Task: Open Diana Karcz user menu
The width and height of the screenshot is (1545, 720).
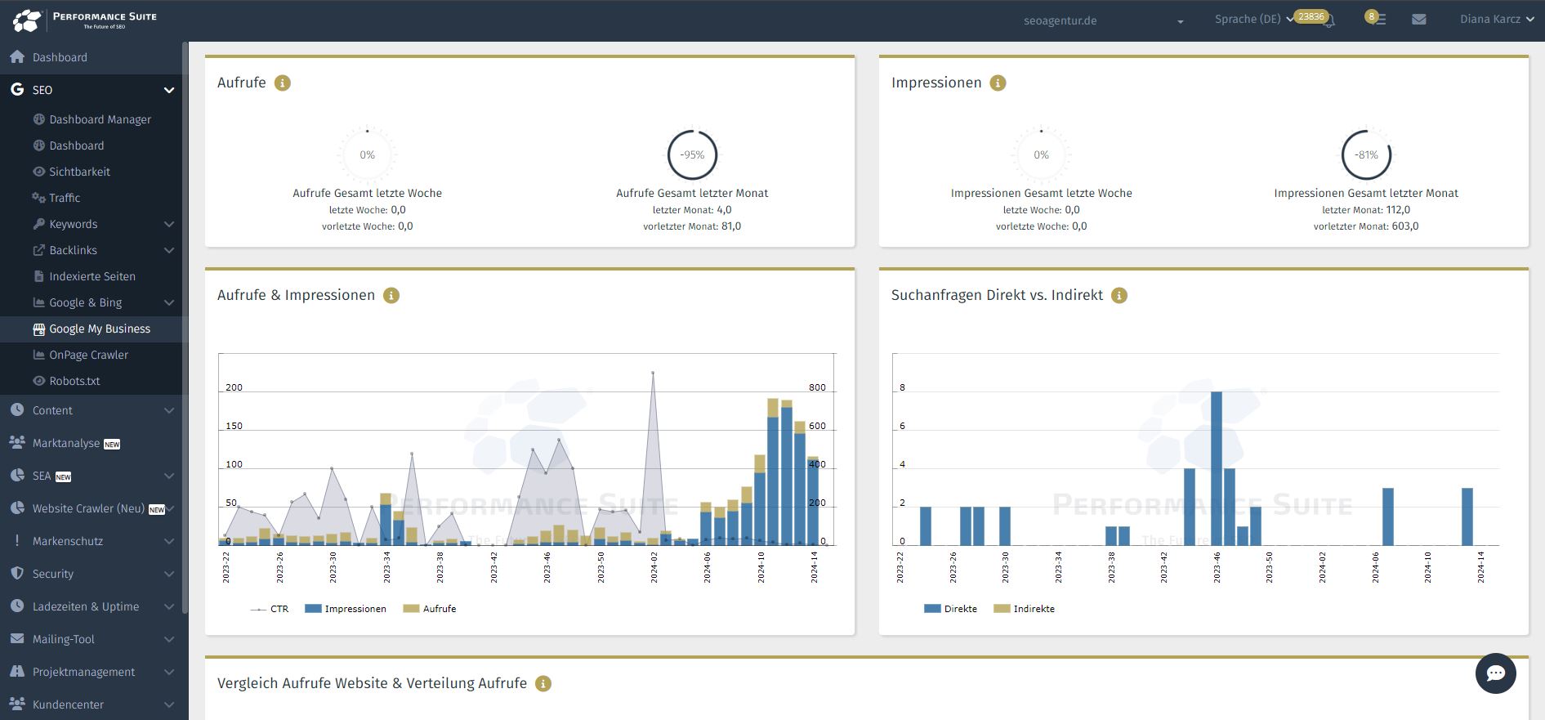Action: coord(1497,19)
